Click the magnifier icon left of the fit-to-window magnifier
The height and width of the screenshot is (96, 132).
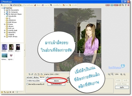pos(109,74)
